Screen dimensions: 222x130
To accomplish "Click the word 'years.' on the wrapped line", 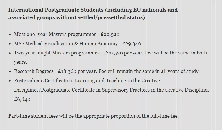I will tap(21, 62).
